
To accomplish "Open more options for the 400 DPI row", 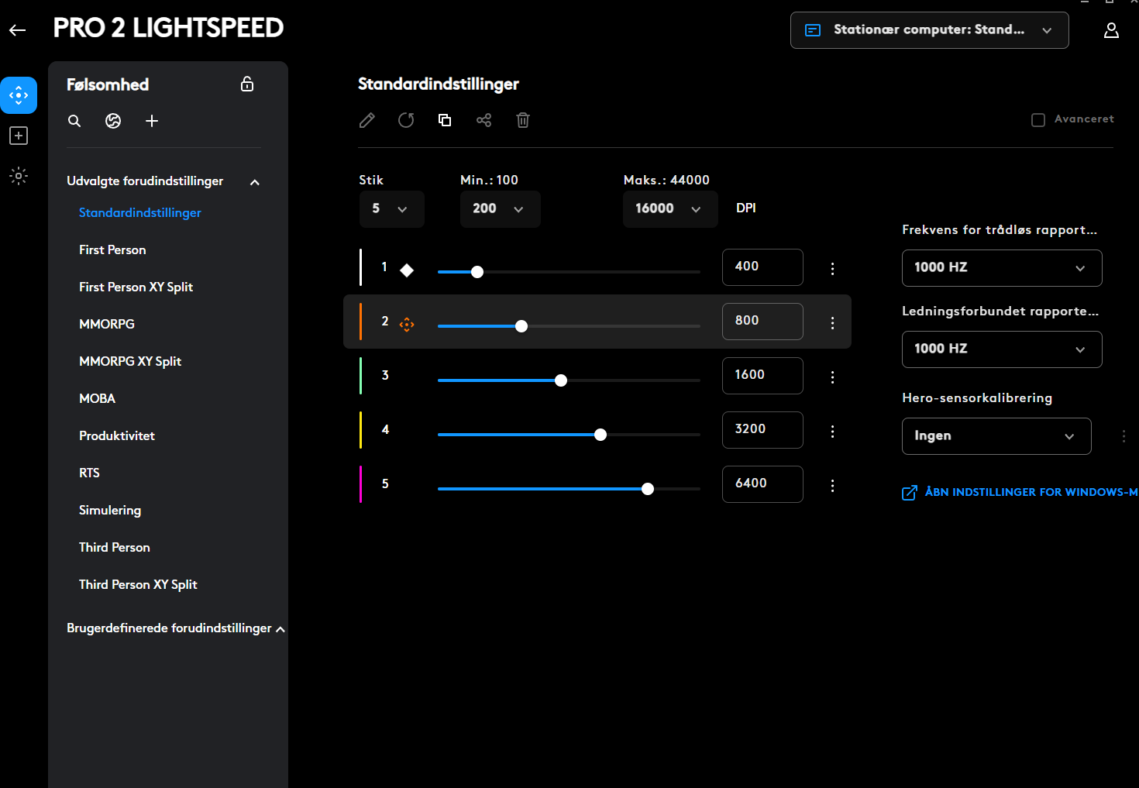I will [833, 269].
